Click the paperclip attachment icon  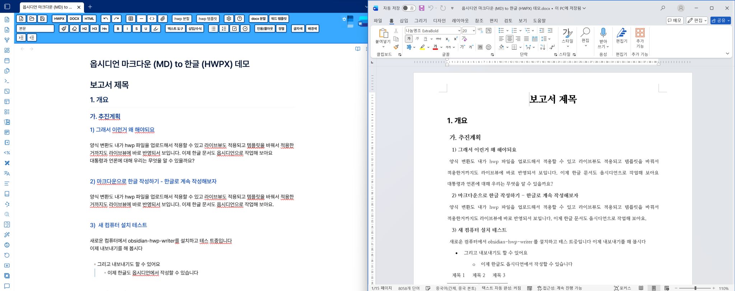pos(163,19)
